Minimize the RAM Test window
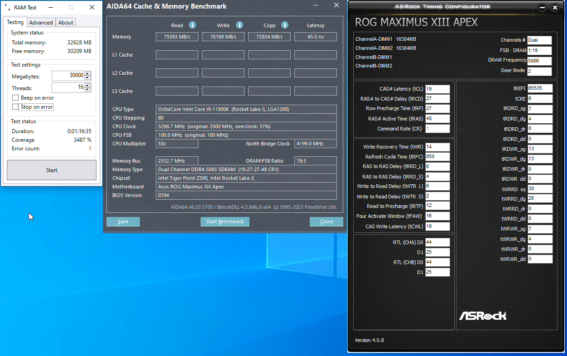 50,7
